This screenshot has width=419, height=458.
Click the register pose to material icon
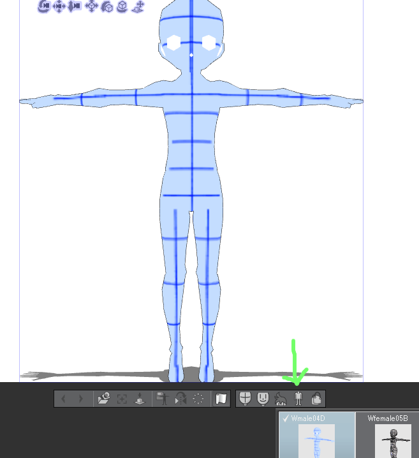click(163, 399)
